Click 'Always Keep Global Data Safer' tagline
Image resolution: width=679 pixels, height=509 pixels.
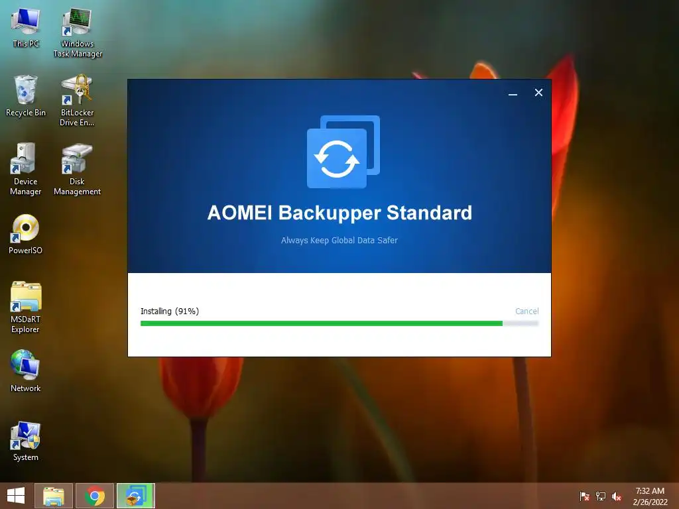pyautogui.click(x=339, y=240)
